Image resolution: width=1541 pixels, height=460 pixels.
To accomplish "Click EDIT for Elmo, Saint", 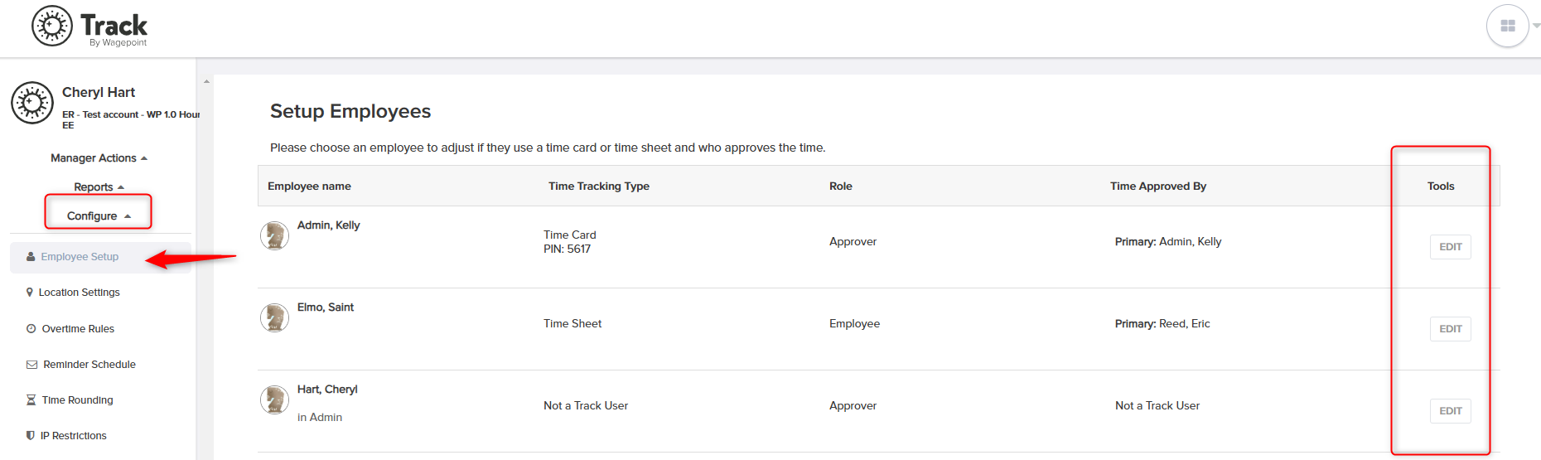I will (1450, 329).
